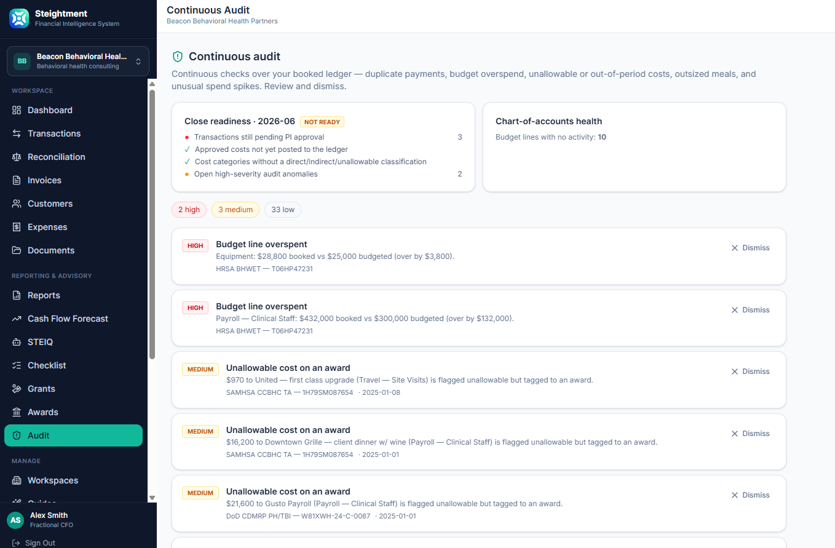Click X icon on Equipment overspent card
This screenshot has width=835, height=548.
[x=734, y=248]
